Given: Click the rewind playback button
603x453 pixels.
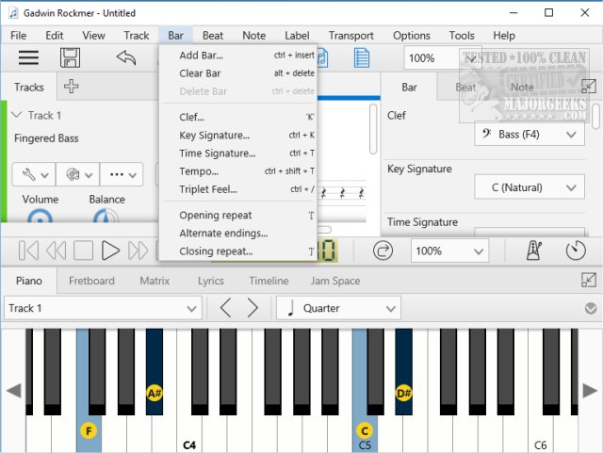Looking at the screenshot, I should pos(57,251).
